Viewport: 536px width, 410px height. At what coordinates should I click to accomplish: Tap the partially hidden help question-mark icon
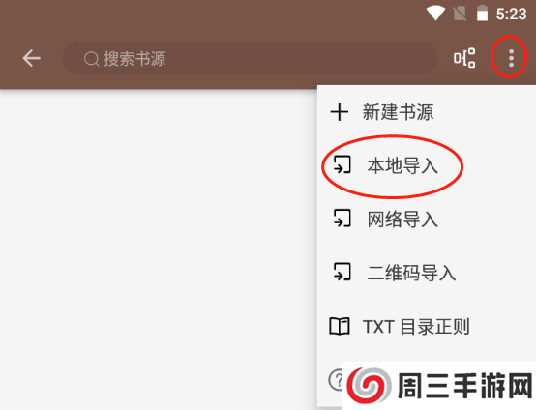[x=337, y=379]
